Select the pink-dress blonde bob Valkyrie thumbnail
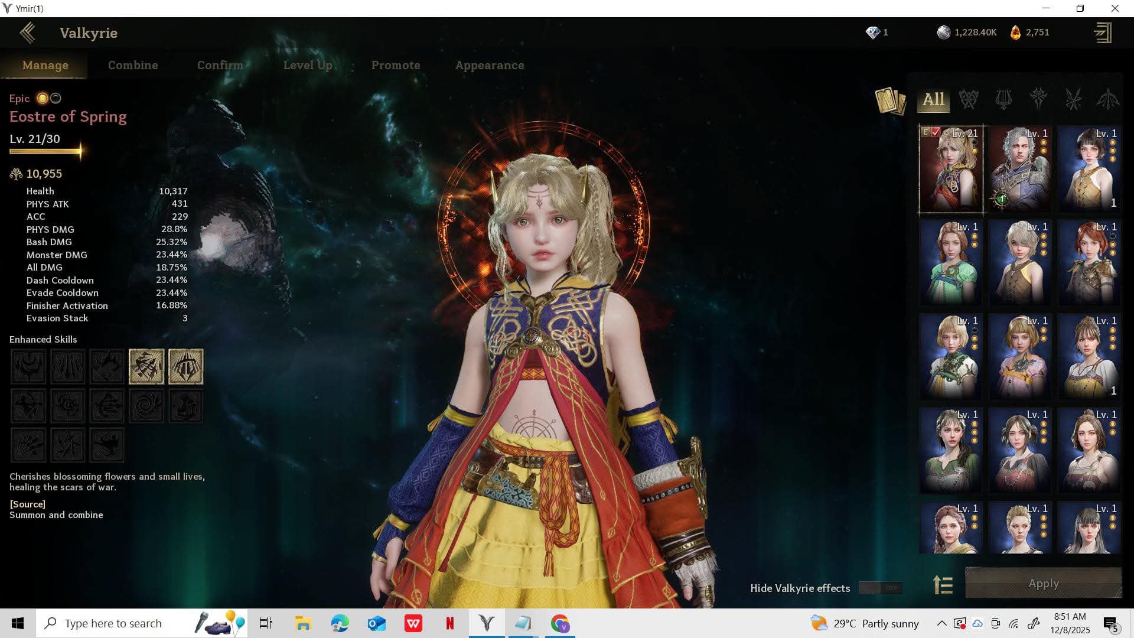The image size is (1134, 638). pos(1020,357)
